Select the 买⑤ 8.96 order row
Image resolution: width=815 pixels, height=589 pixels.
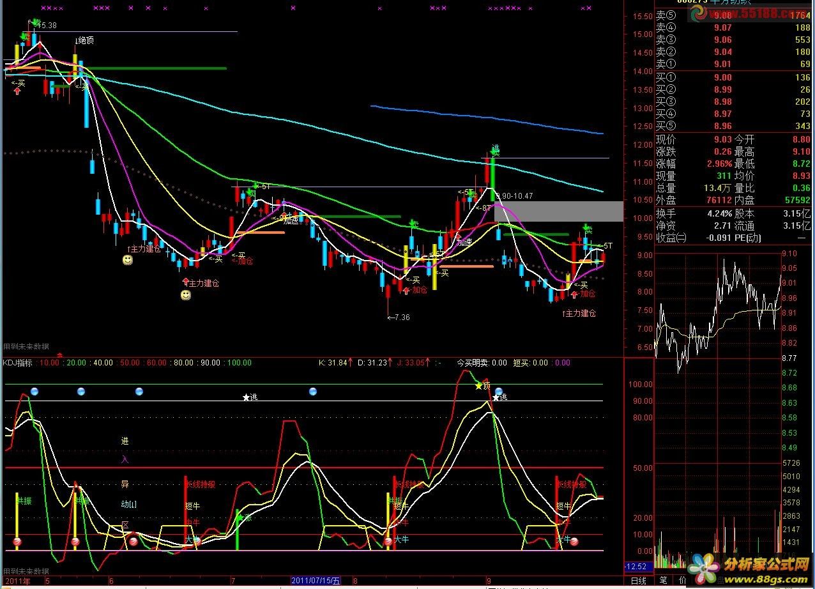[x=733, y=126]
